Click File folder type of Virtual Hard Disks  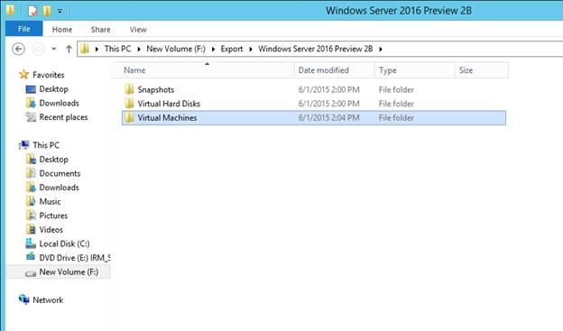click(396, 104)
